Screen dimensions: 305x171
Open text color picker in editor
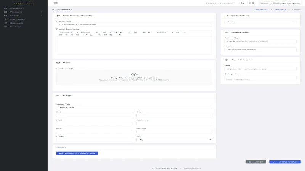coord(130,33)
